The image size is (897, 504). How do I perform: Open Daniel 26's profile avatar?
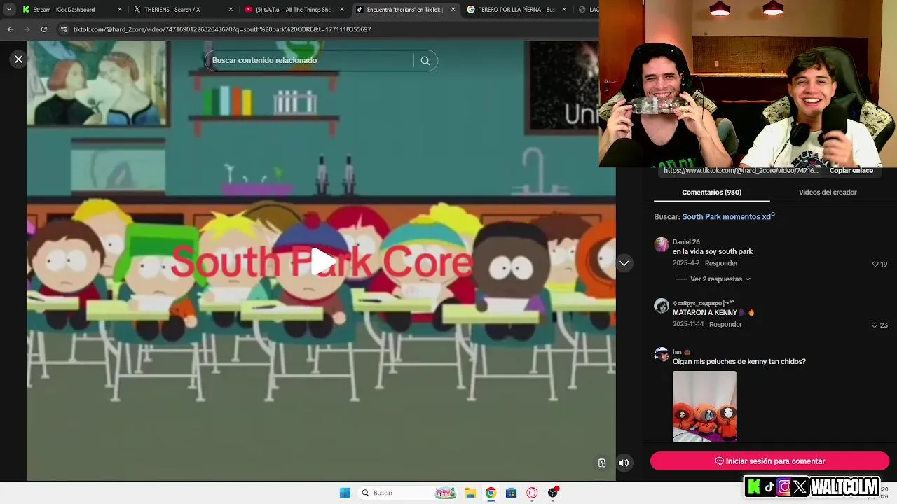point(662,244)
